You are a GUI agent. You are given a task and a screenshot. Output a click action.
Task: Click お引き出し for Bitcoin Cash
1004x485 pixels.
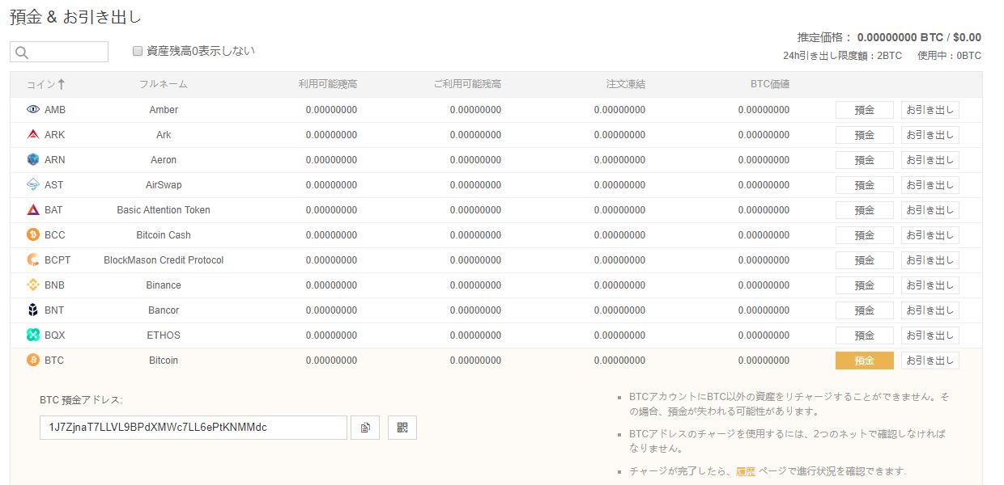click(x=930, y=235)
